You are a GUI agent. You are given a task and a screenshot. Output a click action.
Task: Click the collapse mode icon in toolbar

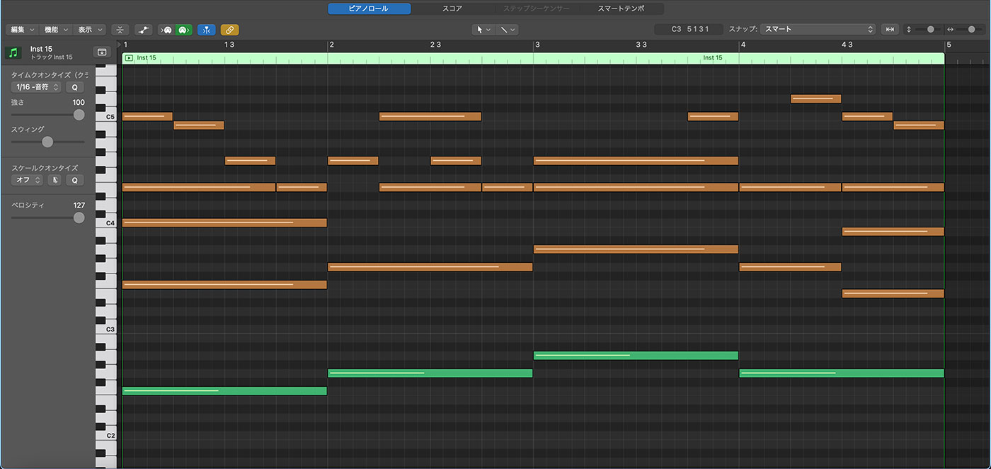coord(120,30)
